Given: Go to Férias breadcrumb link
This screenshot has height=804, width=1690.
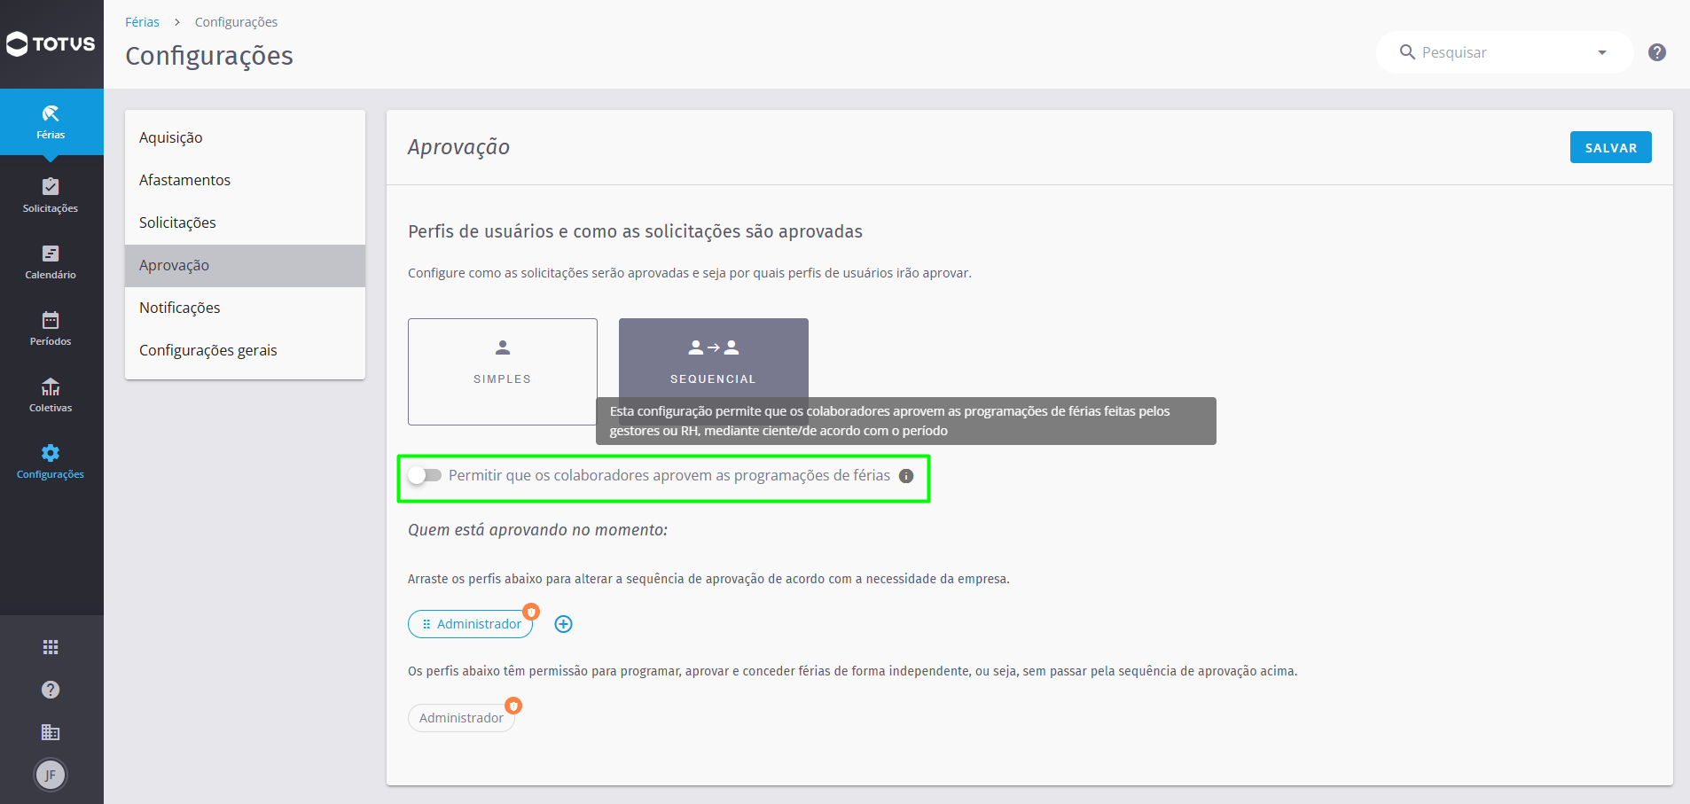Looking at the screenshot, I should click(x=142, y=22).
